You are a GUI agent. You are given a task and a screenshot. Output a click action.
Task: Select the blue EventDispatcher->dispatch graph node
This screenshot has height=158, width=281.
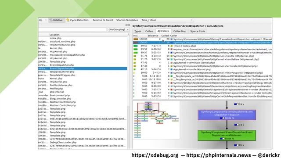227,115
